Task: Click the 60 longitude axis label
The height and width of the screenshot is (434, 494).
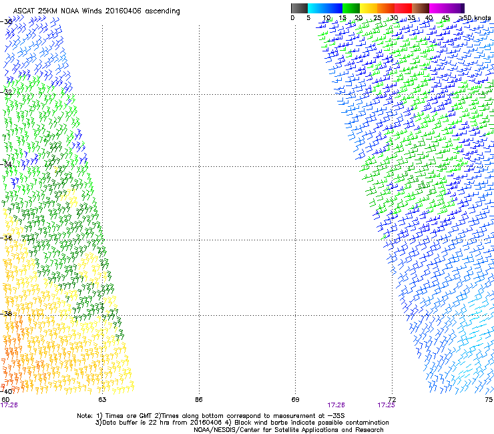Action: tap(5, 400)
